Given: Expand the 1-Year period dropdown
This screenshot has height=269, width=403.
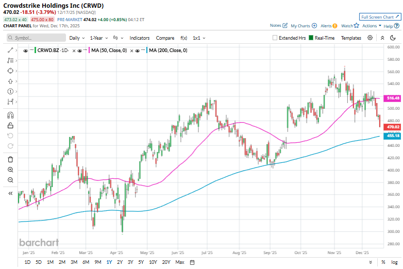Looking at the screenshot, I should click(99, 38).
